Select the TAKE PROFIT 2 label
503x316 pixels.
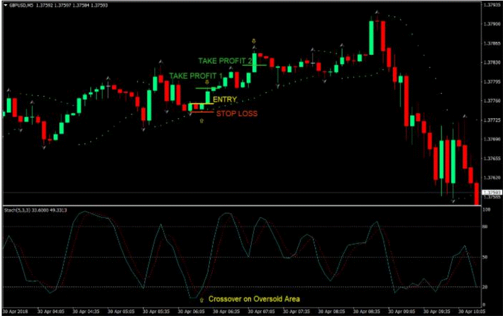225,60
